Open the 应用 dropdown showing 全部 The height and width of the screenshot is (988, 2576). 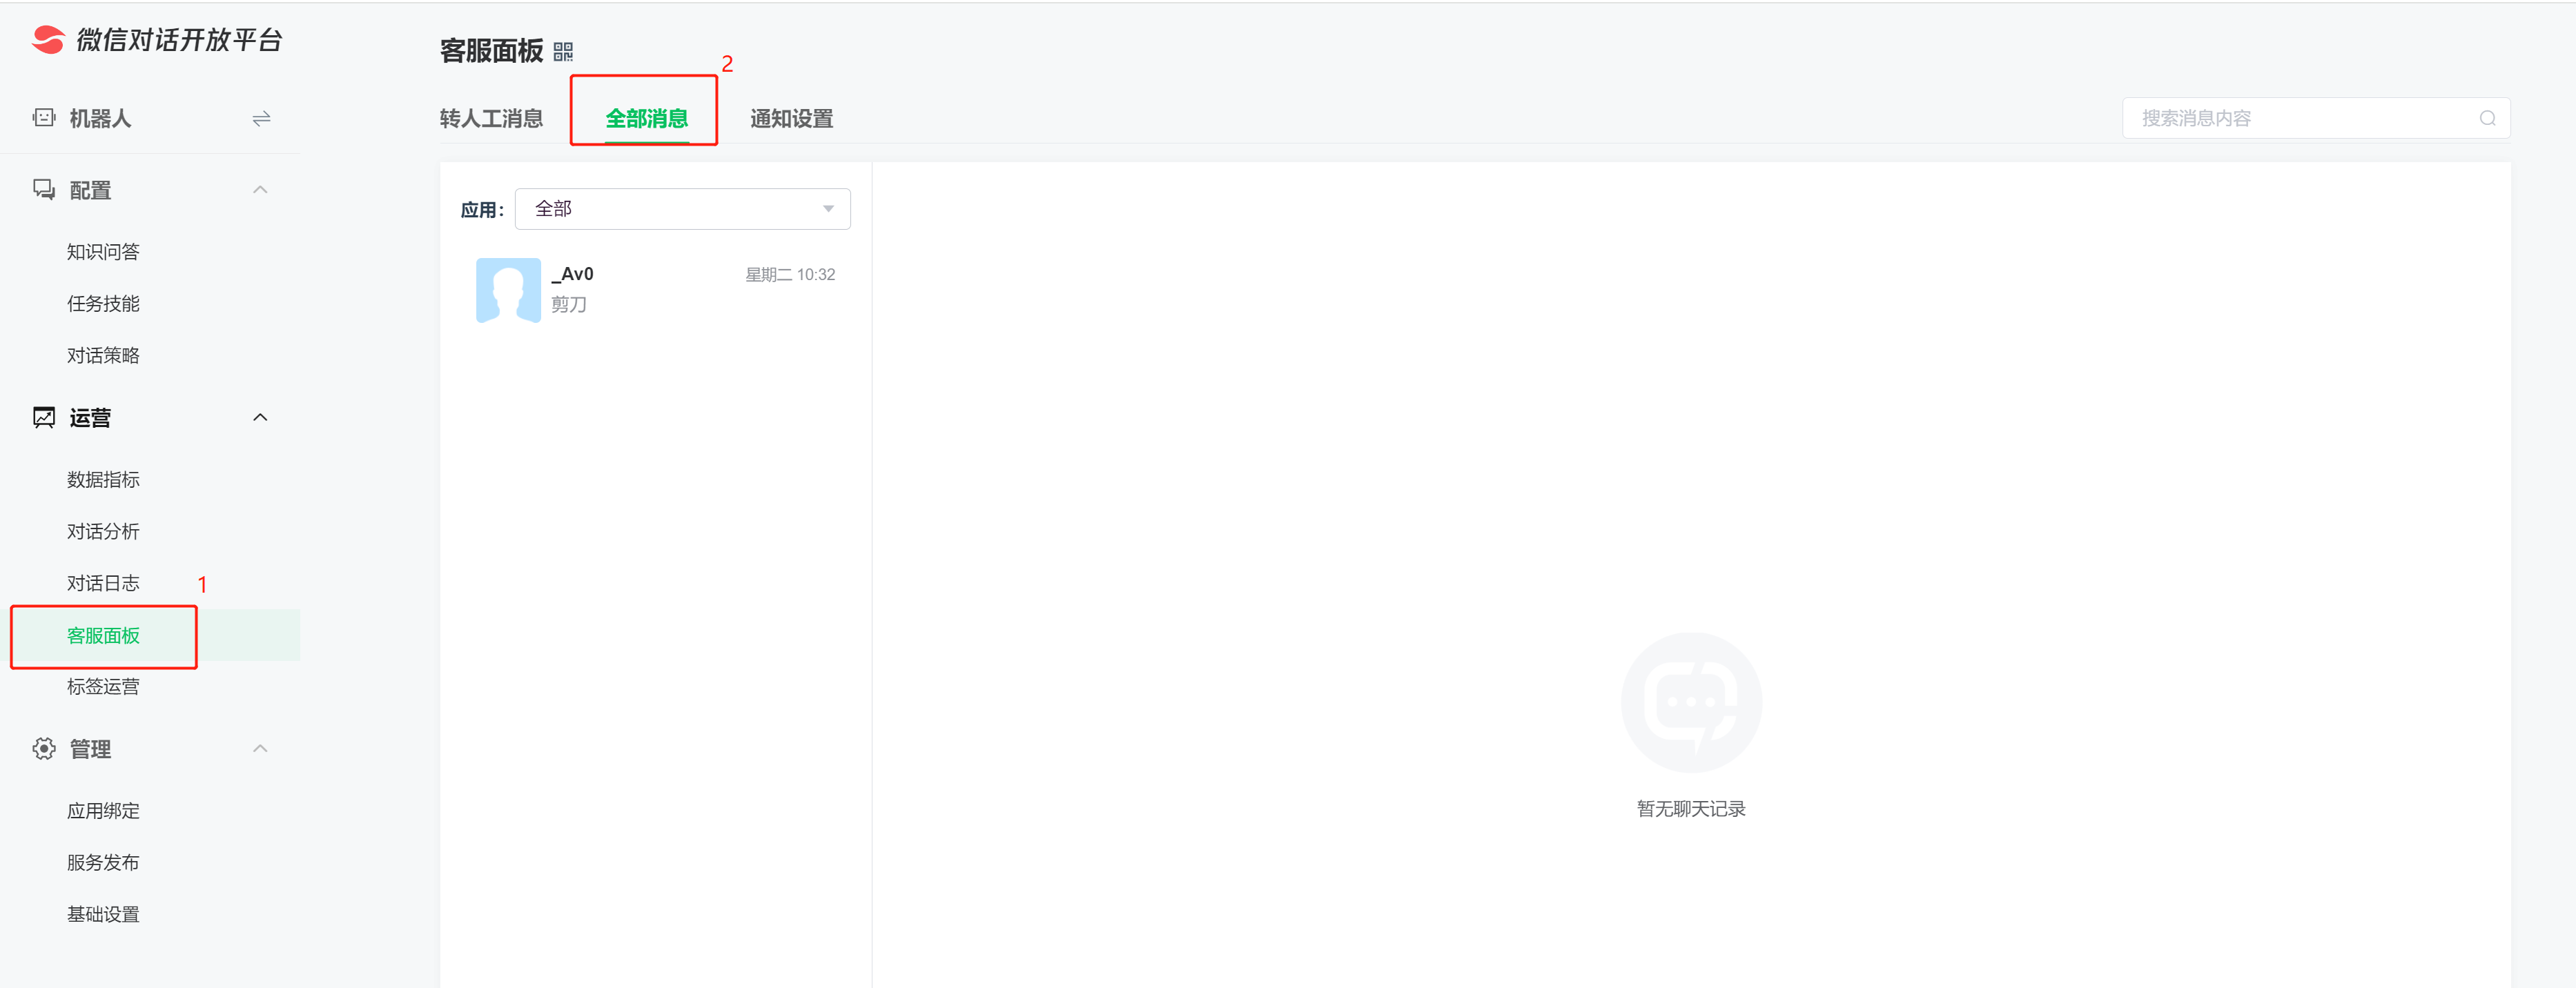coord(682,209)
